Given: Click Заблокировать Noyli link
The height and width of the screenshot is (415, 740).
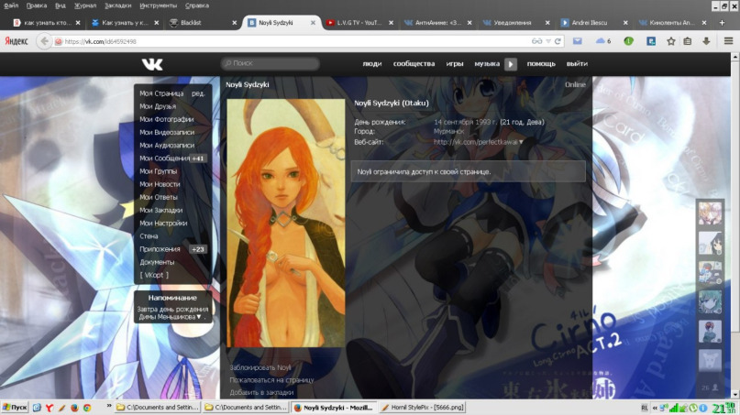Looking at the screenshot, I should click(260, 368).
